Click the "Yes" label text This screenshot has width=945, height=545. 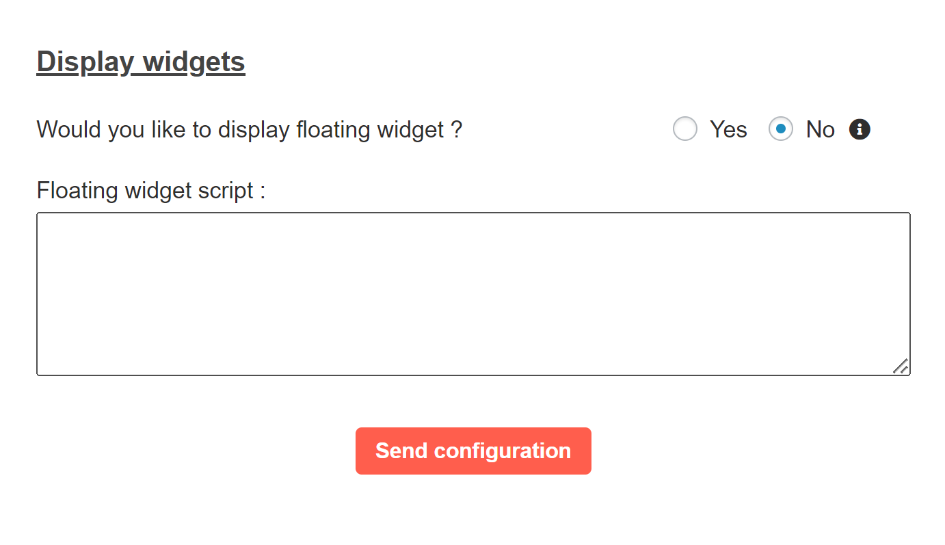728,129
